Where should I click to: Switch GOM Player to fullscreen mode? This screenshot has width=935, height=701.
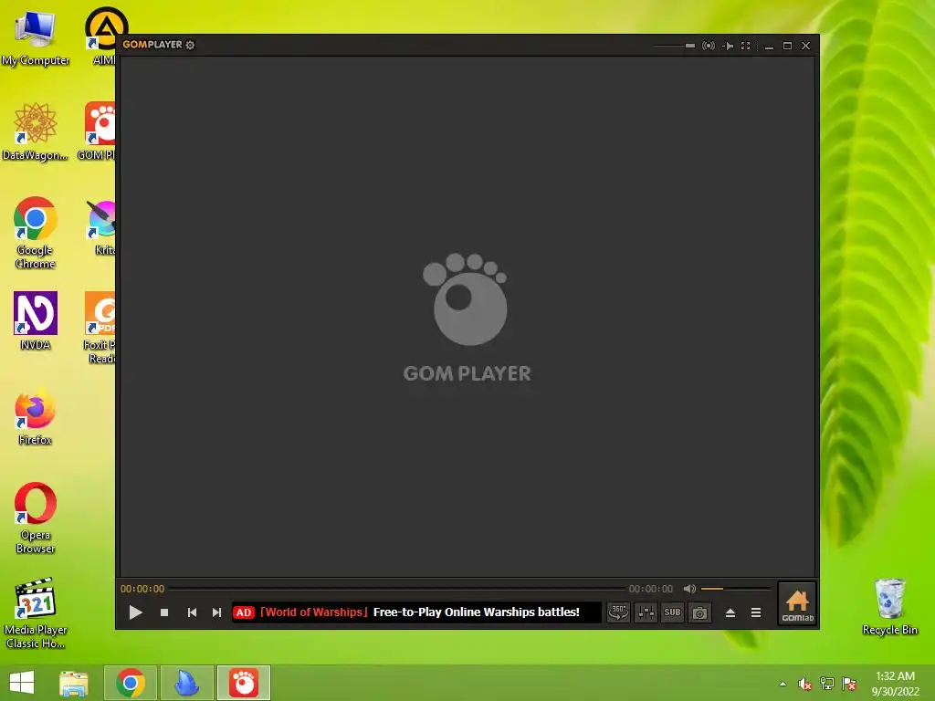click(745, 46)
